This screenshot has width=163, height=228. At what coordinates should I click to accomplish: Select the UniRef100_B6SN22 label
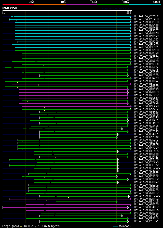click(x=146, y=176)
